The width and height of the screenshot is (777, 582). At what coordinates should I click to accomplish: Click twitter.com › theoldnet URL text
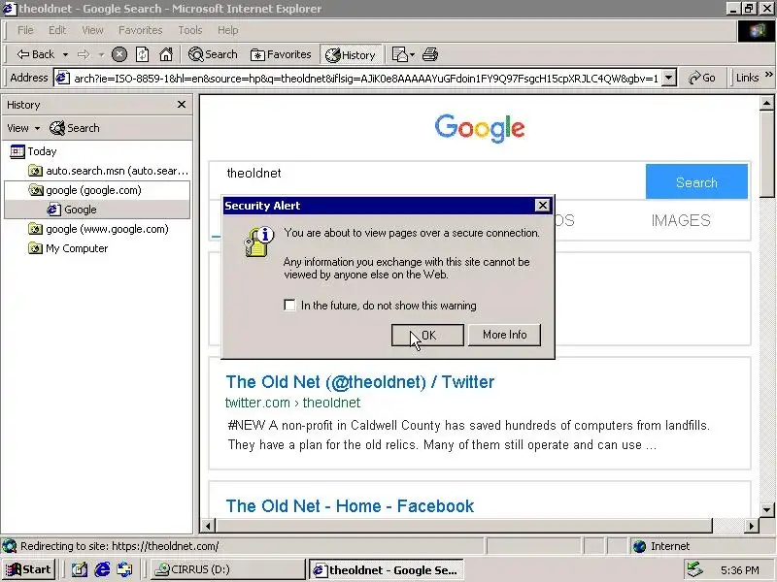(x=293, y=403)
